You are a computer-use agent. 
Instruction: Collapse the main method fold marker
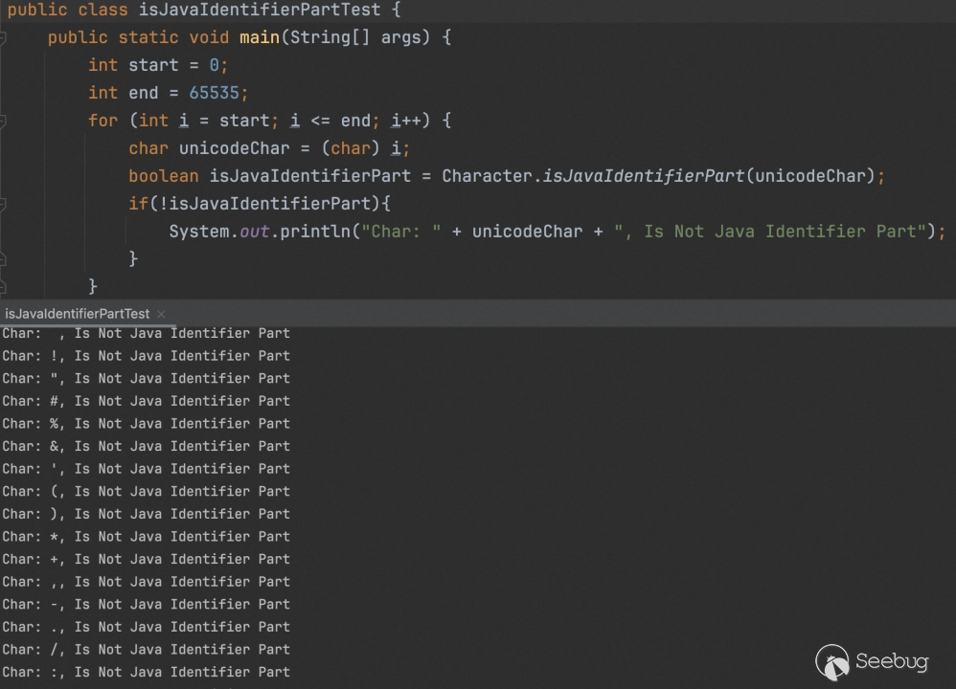[3, 37]
